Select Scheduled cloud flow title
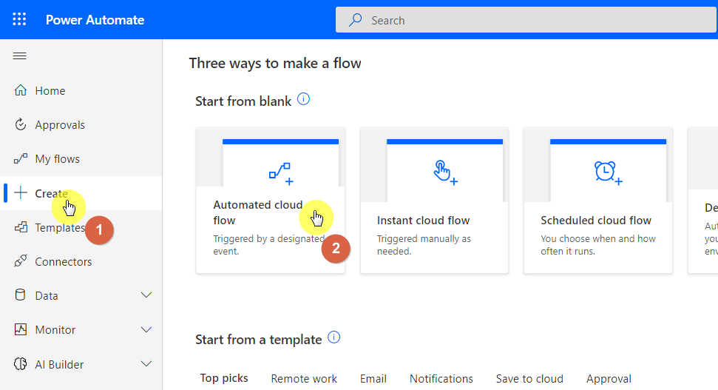718x390 pixels. point(596,221)
